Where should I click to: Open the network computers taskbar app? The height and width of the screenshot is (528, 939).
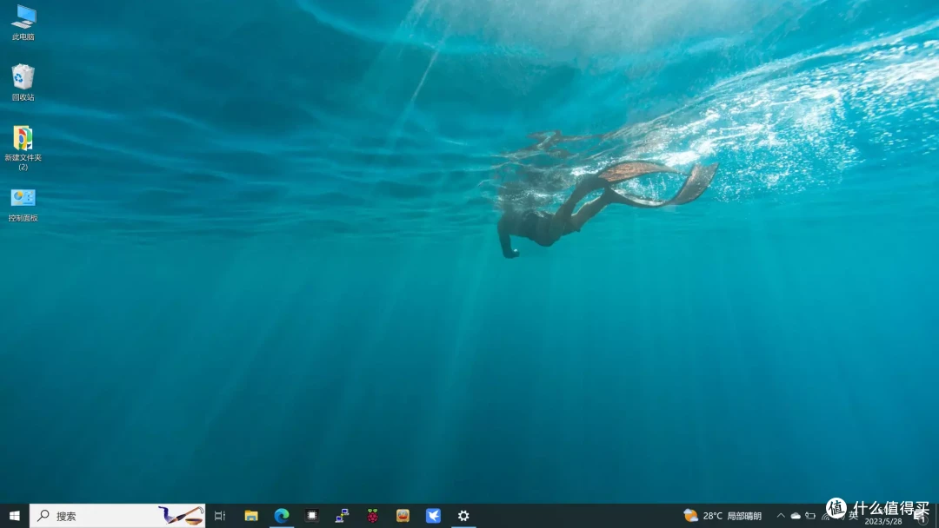click(x=342, y=516)
